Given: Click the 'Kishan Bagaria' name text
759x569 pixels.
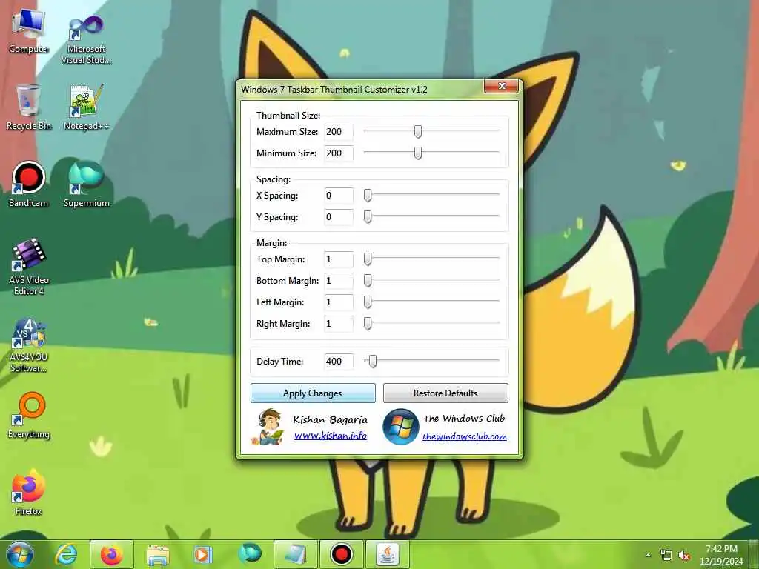Looking at the screenshot, I should click(x=330, y=419).
